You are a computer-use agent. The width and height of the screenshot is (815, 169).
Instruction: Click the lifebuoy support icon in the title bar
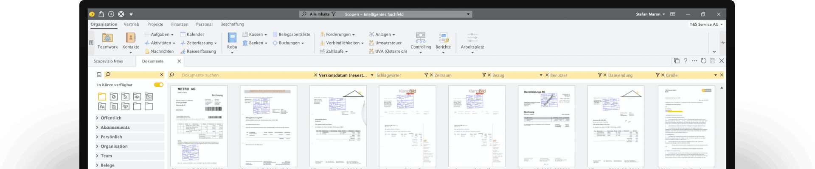pos(121,14)
